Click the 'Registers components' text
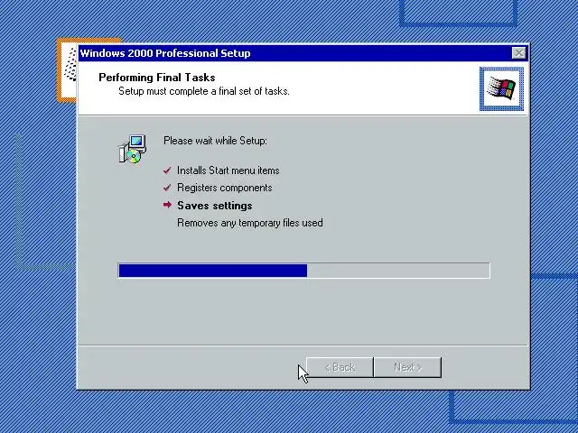 click(x=225, y=188)
